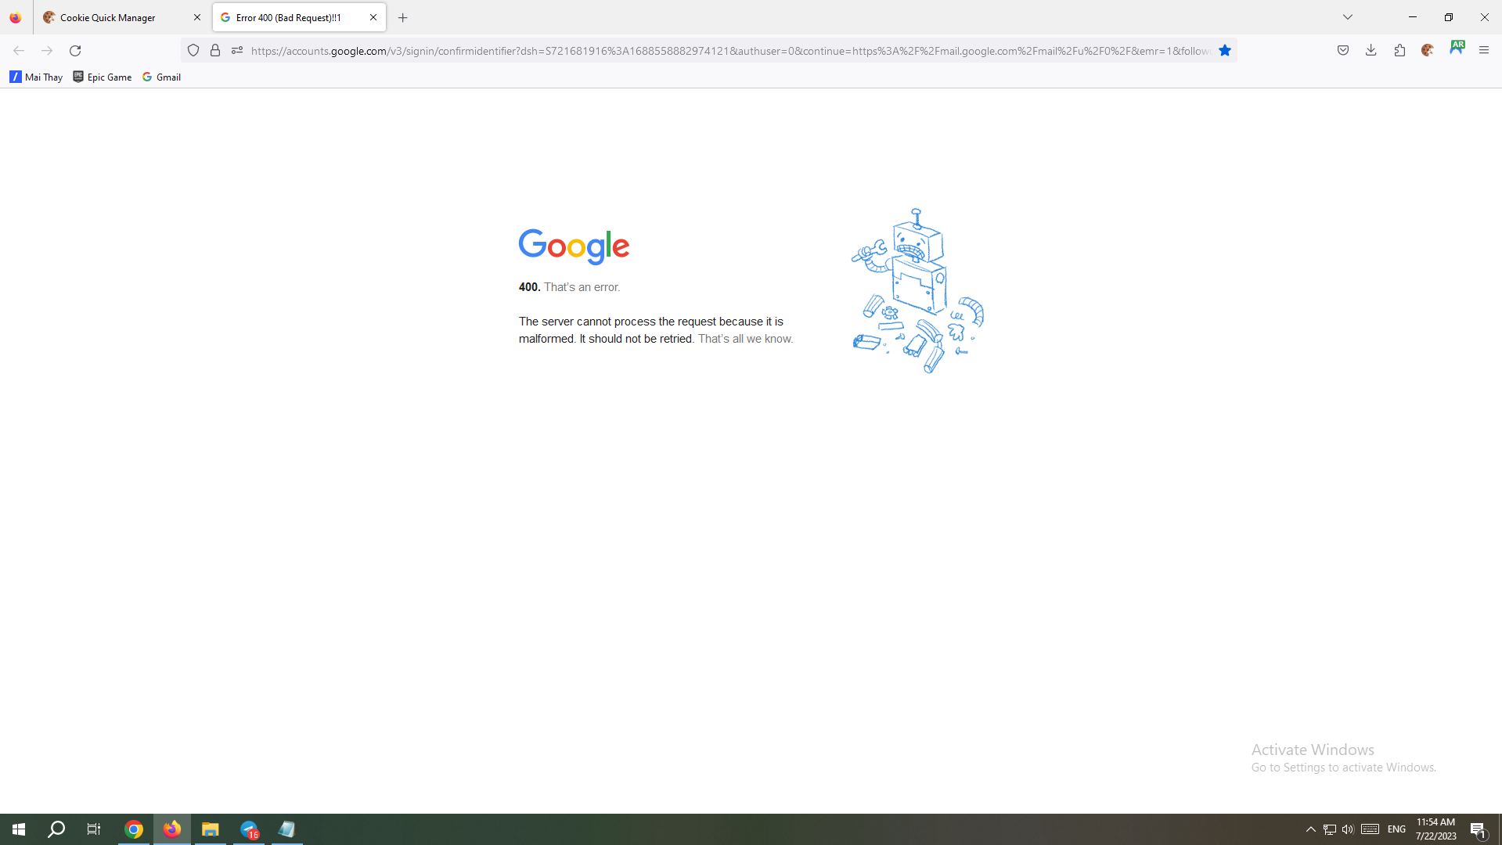Open tracking protection shield panel
This screenshot has width=1502, height=845.
tap(193, 51)
